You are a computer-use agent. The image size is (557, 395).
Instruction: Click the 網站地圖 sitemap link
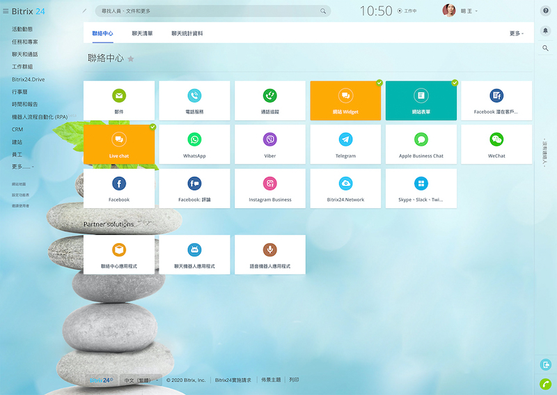click(x=19, y=184)
